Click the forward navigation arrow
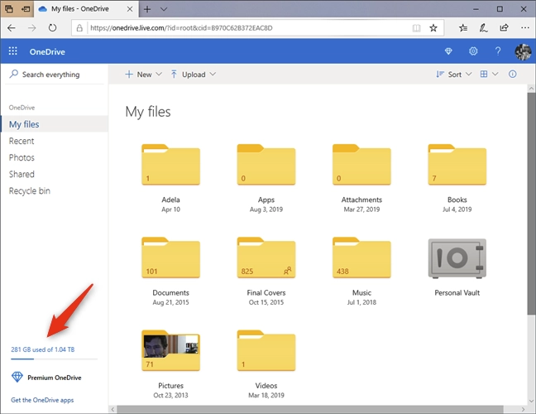536x414 pixels. coord(31,27)
